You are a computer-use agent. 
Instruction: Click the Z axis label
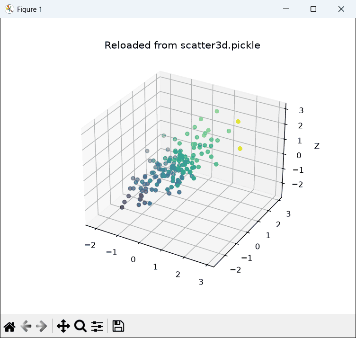[317, 146]
